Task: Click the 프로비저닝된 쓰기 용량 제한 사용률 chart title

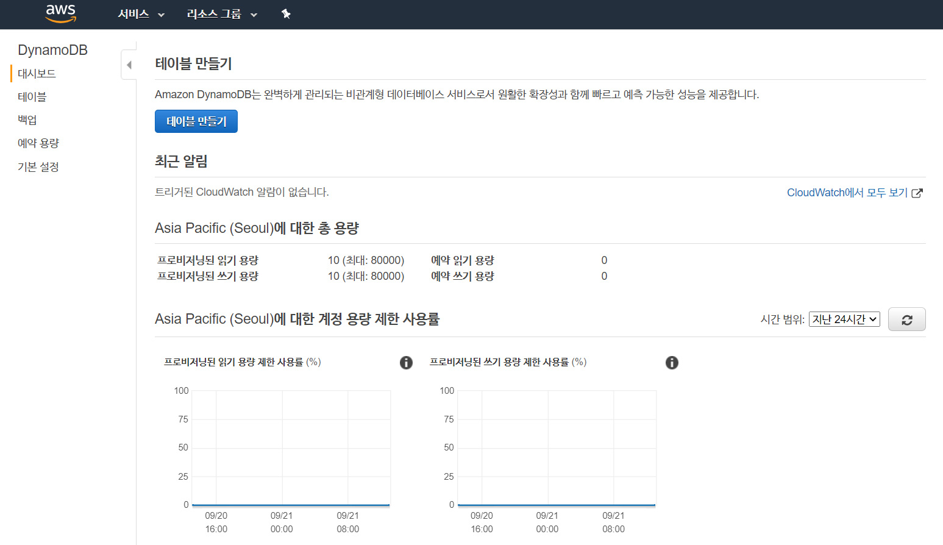Action: click(x=508, y=362)
